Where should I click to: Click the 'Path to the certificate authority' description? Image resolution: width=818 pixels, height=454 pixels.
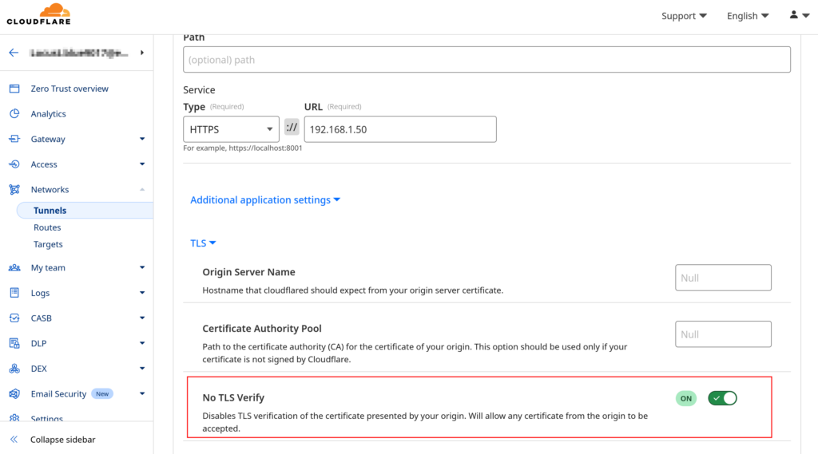415,353
